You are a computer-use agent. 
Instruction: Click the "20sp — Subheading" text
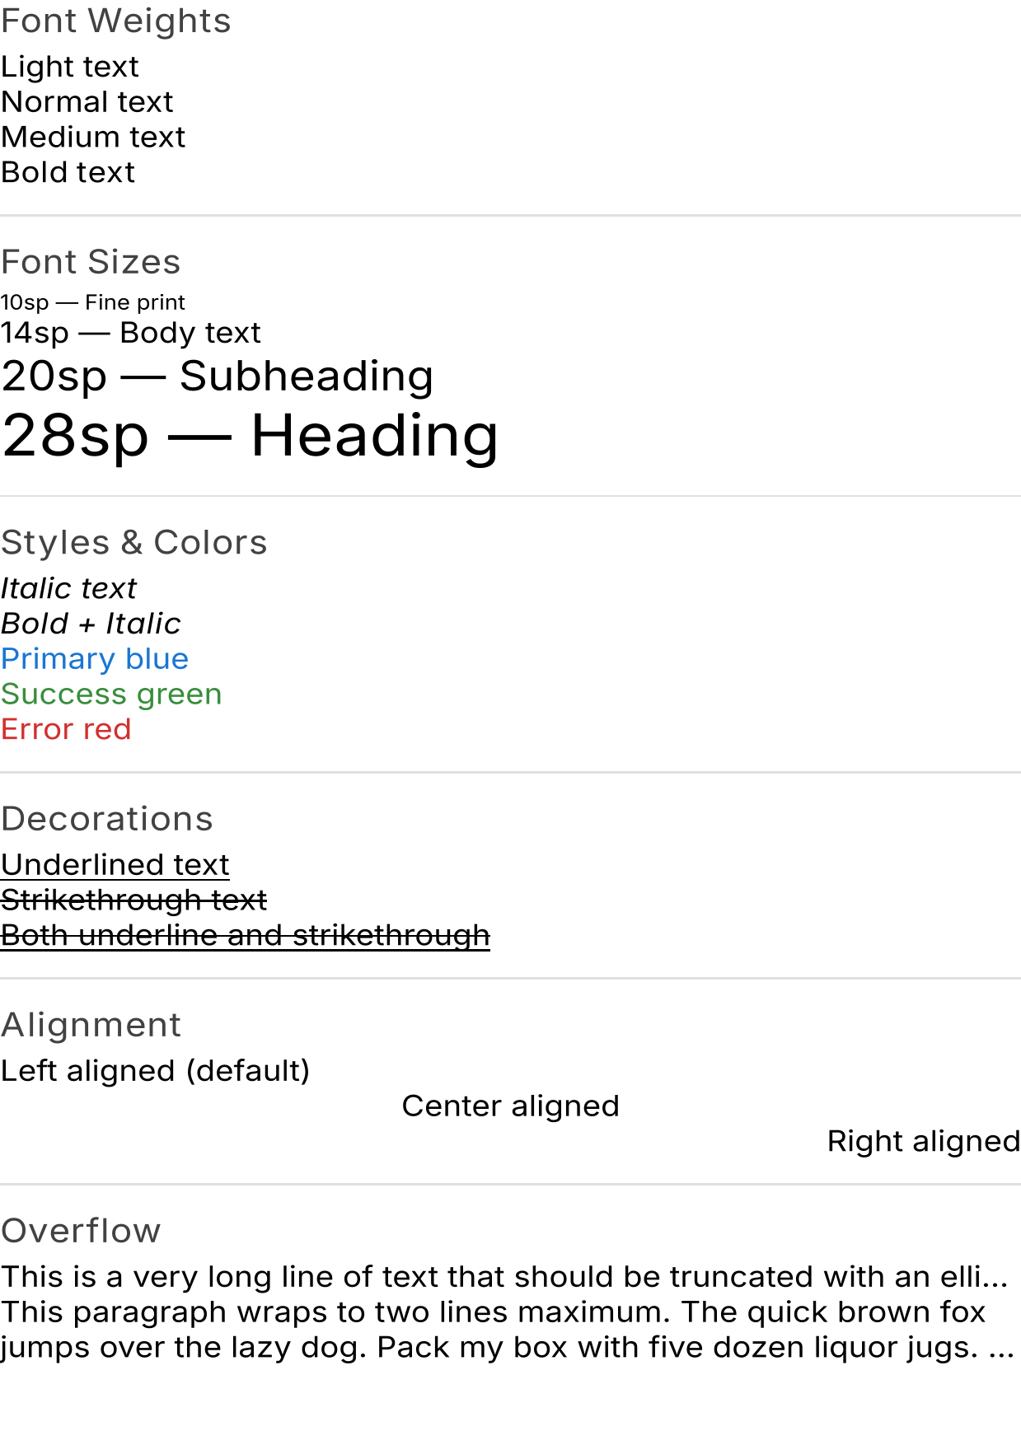[x=217, y=376]
